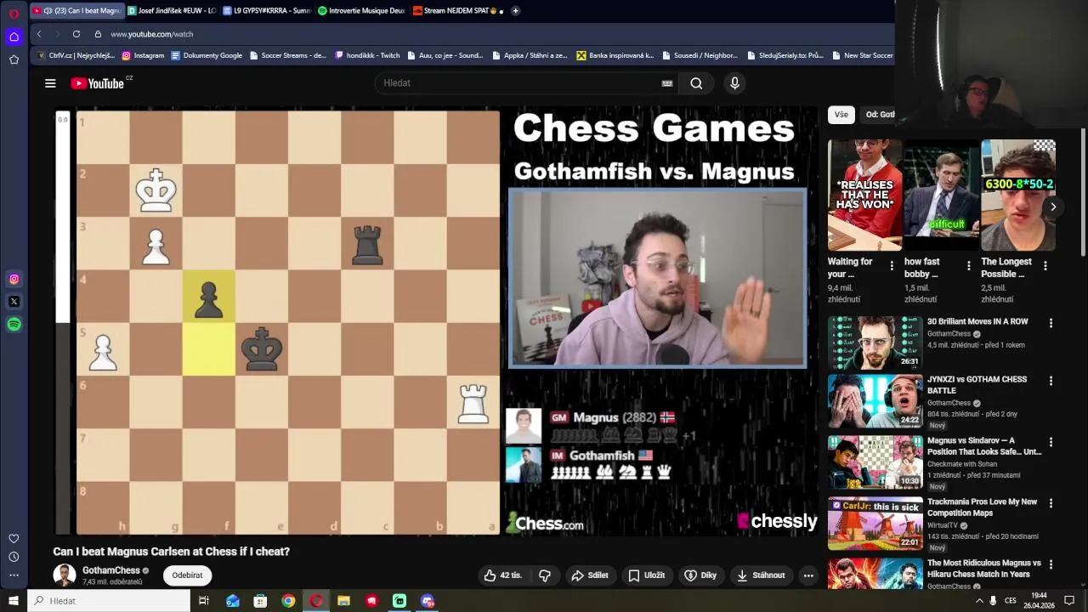Play the 'JYNXZI vs GOTHAM CHESS BATTLE' thumbnail
The height and width of the screenshot is (612, 1088).
pos(875,400)
